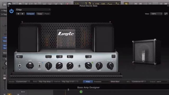Click the Amp button in bottom bar

click(88, 82)
